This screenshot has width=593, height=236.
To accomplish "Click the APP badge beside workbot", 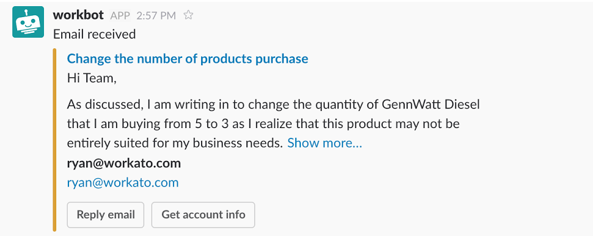I will point(120,15).
